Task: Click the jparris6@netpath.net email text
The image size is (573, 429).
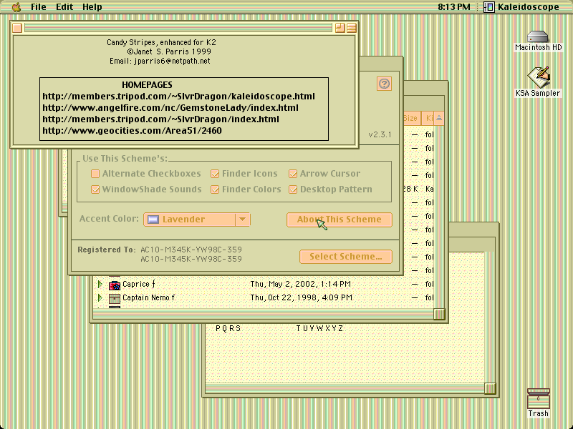Action: coord(172,61)
